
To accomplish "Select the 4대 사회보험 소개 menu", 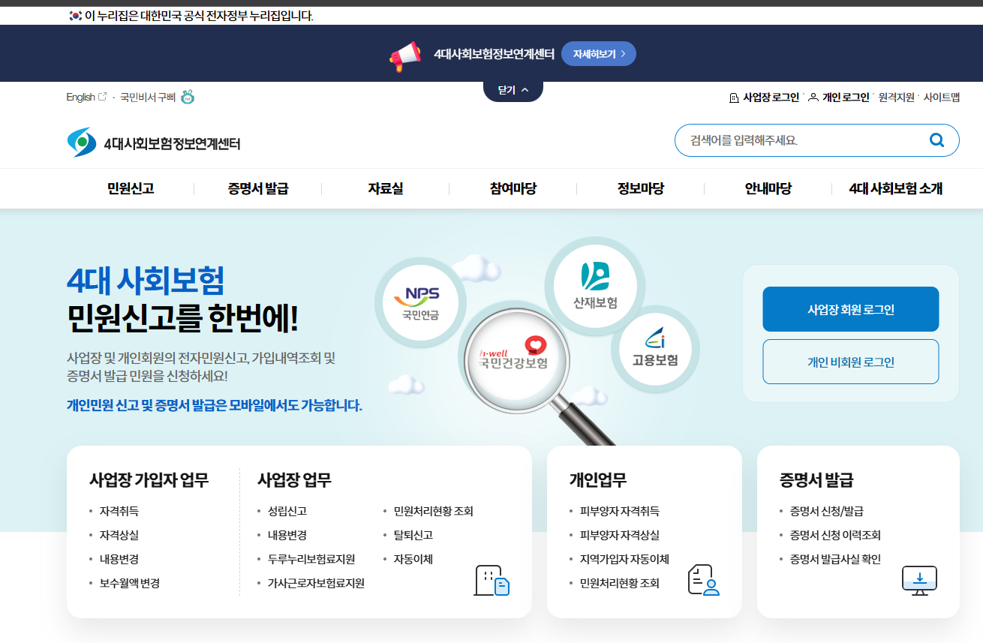I will [x=897, y=188].
